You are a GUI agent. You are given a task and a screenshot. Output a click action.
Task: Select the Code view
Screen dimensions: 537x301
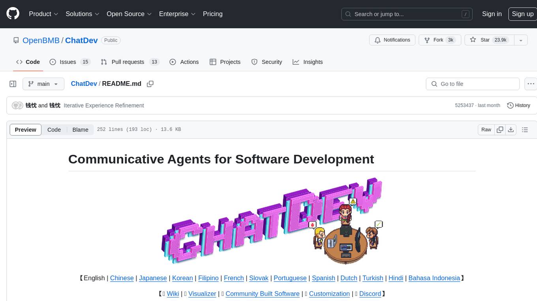(54, 130)
